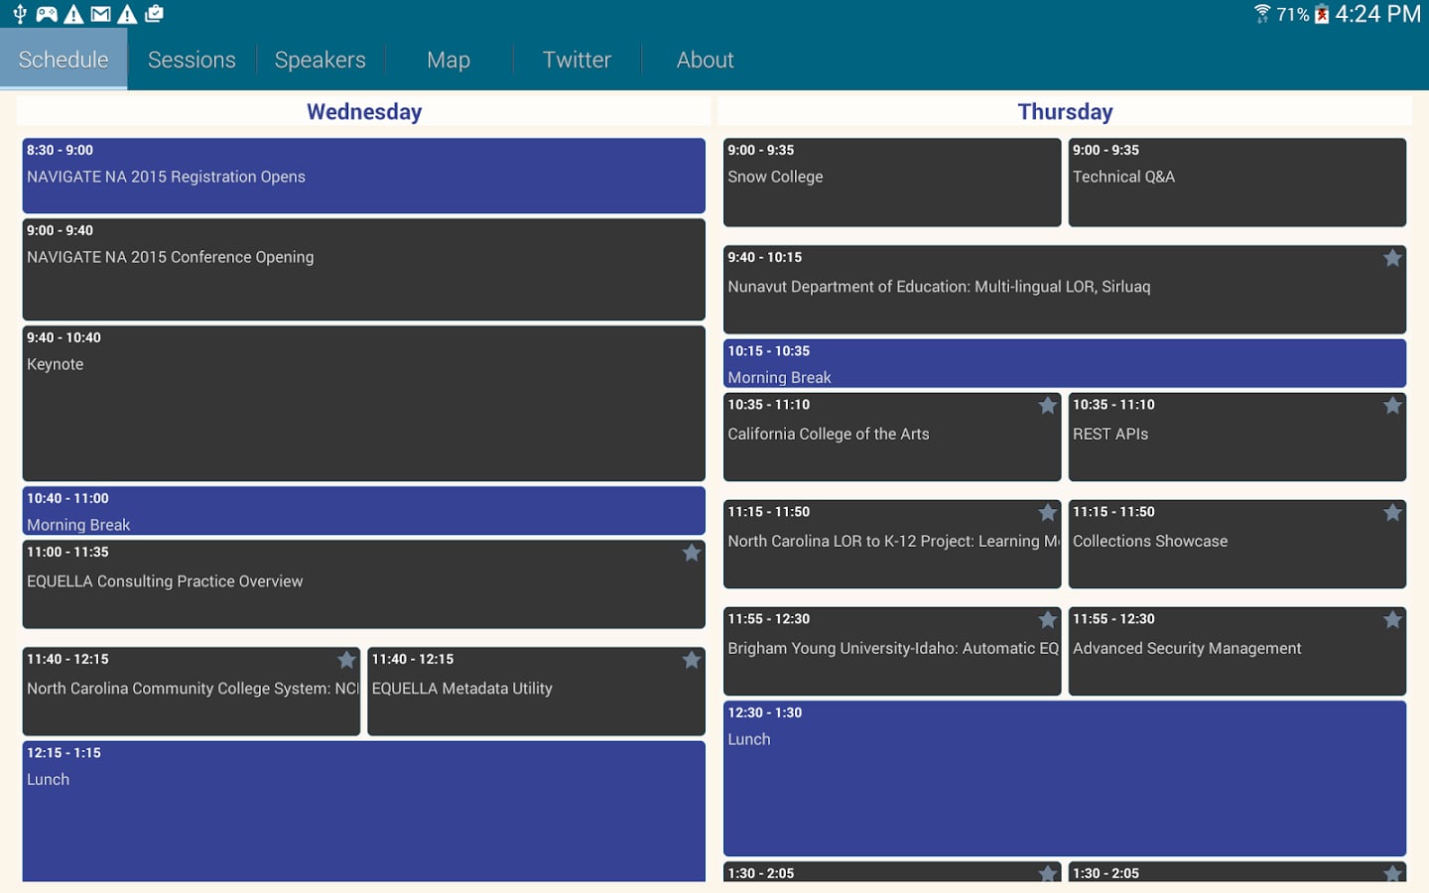The width and height of the screenshot is (1429, 893).
Task: Open the Thursday Lunch block at 12:30
Action: tap(1065, 779)
